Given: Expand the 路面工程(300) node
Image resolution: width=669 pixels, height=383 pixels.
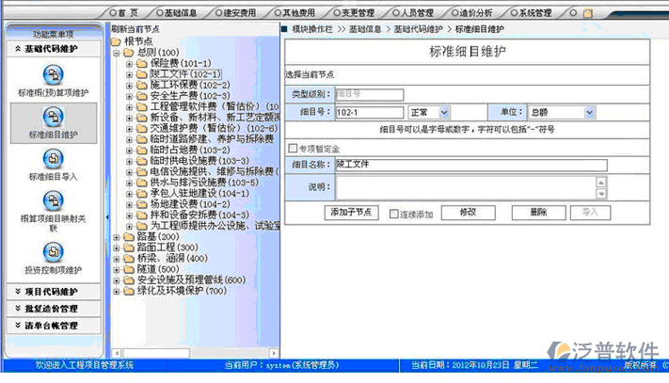Looking at the screenshot, I should tap(117, 247).
